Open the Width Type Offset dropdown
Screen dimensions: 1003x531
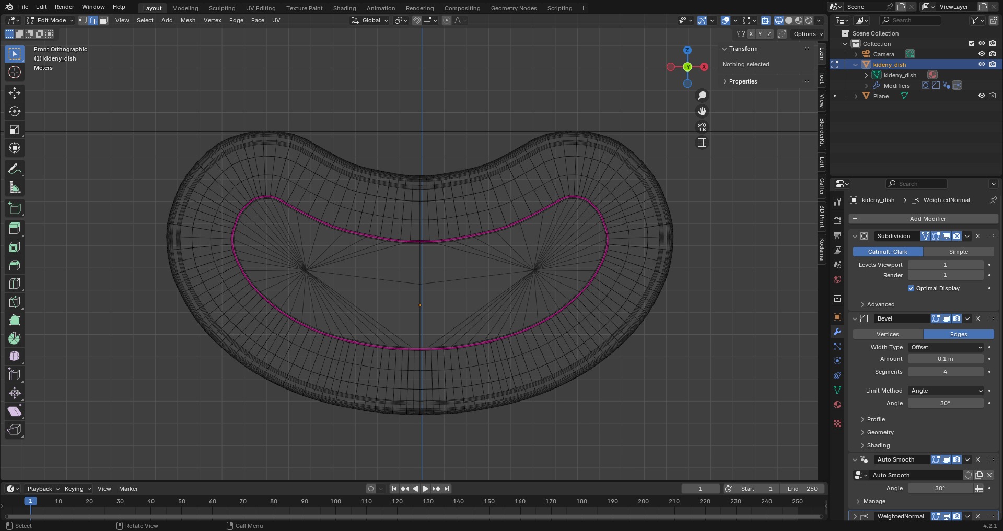point(946,347)
